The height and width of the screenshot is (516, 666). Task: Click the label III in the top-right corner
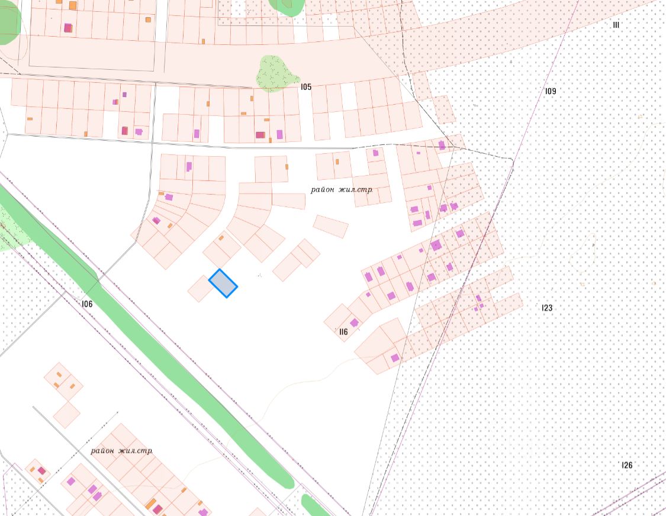pos(616,25)
